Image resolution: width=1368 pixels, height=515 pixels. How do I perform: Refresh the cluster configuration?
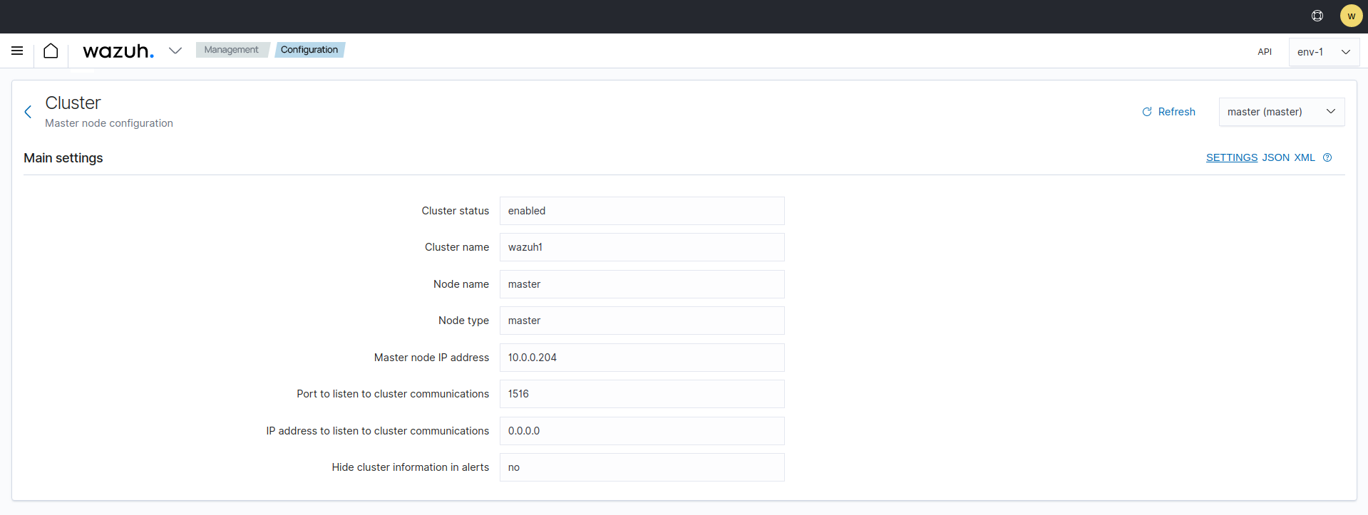click(x=1168, y=112)
